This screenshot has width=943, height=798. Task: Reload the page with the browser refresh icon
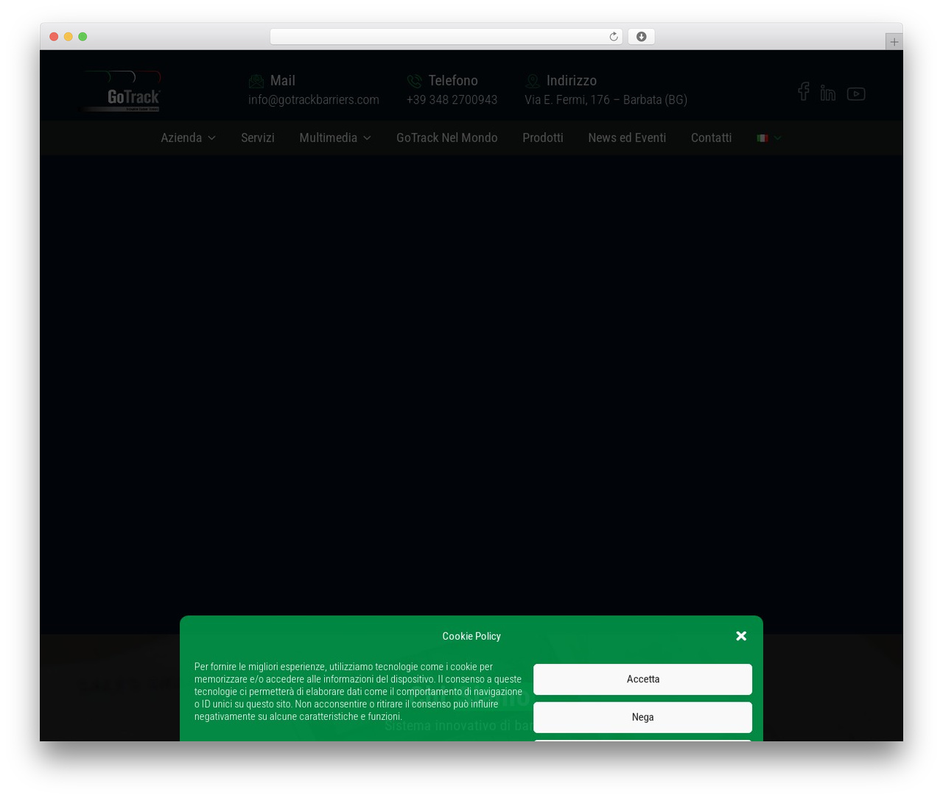[614, 37]
